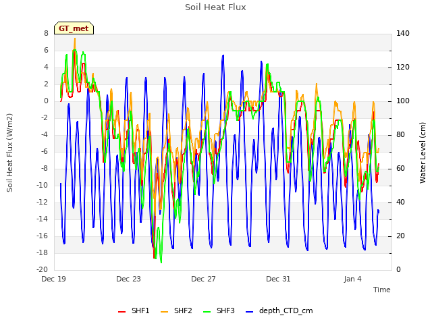Click the orange SHF2 legend color marker
432x324 pixels.
[x=164, y=312]
